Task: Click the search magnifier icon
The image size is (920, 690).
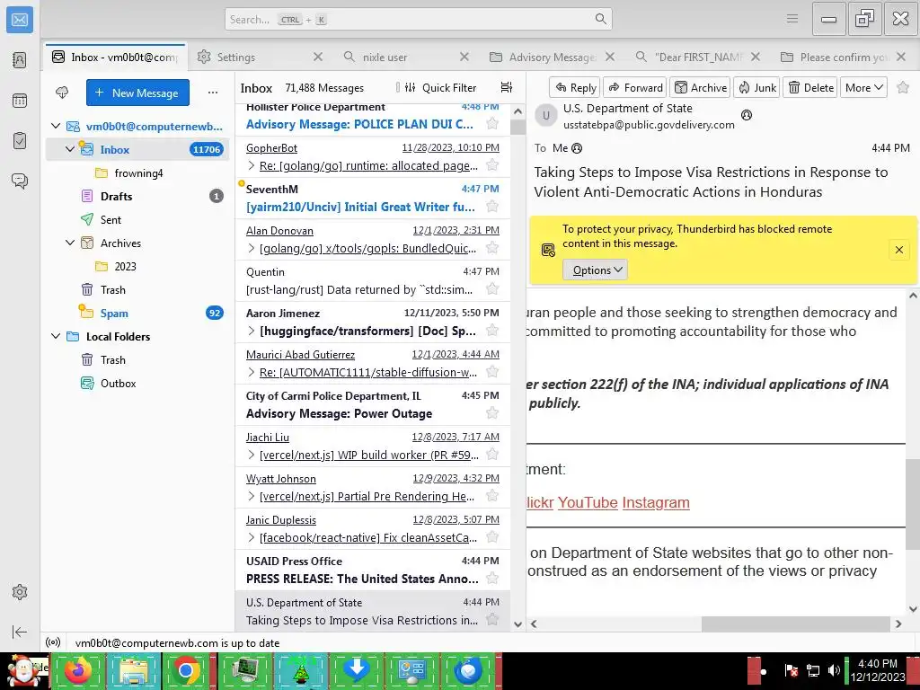Action: (x=601, y=19)
